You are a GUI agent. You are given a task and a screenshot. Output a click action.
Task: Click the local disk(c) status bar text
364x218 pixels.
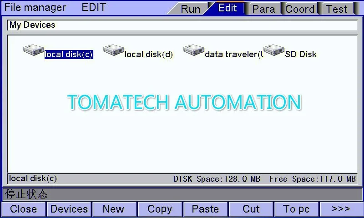pyautogui.click(x=33, y=178)
